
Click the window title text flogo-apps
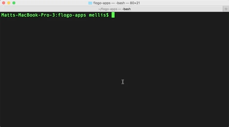pyautogui.click(x=102, y=3)
